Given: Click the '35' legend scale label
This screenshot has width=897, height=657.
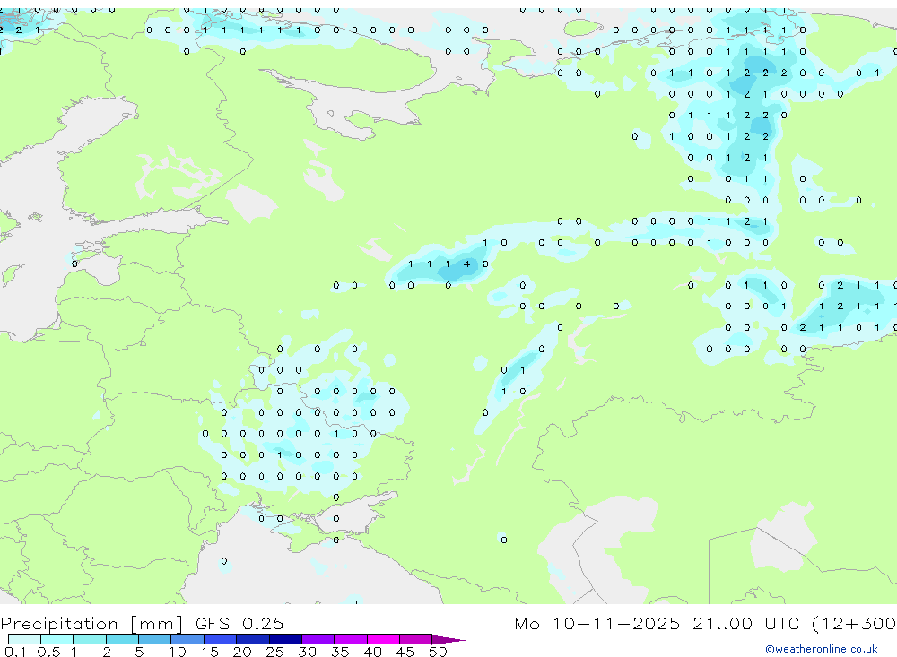Looking at the screenshot, I should coord(340,652).
